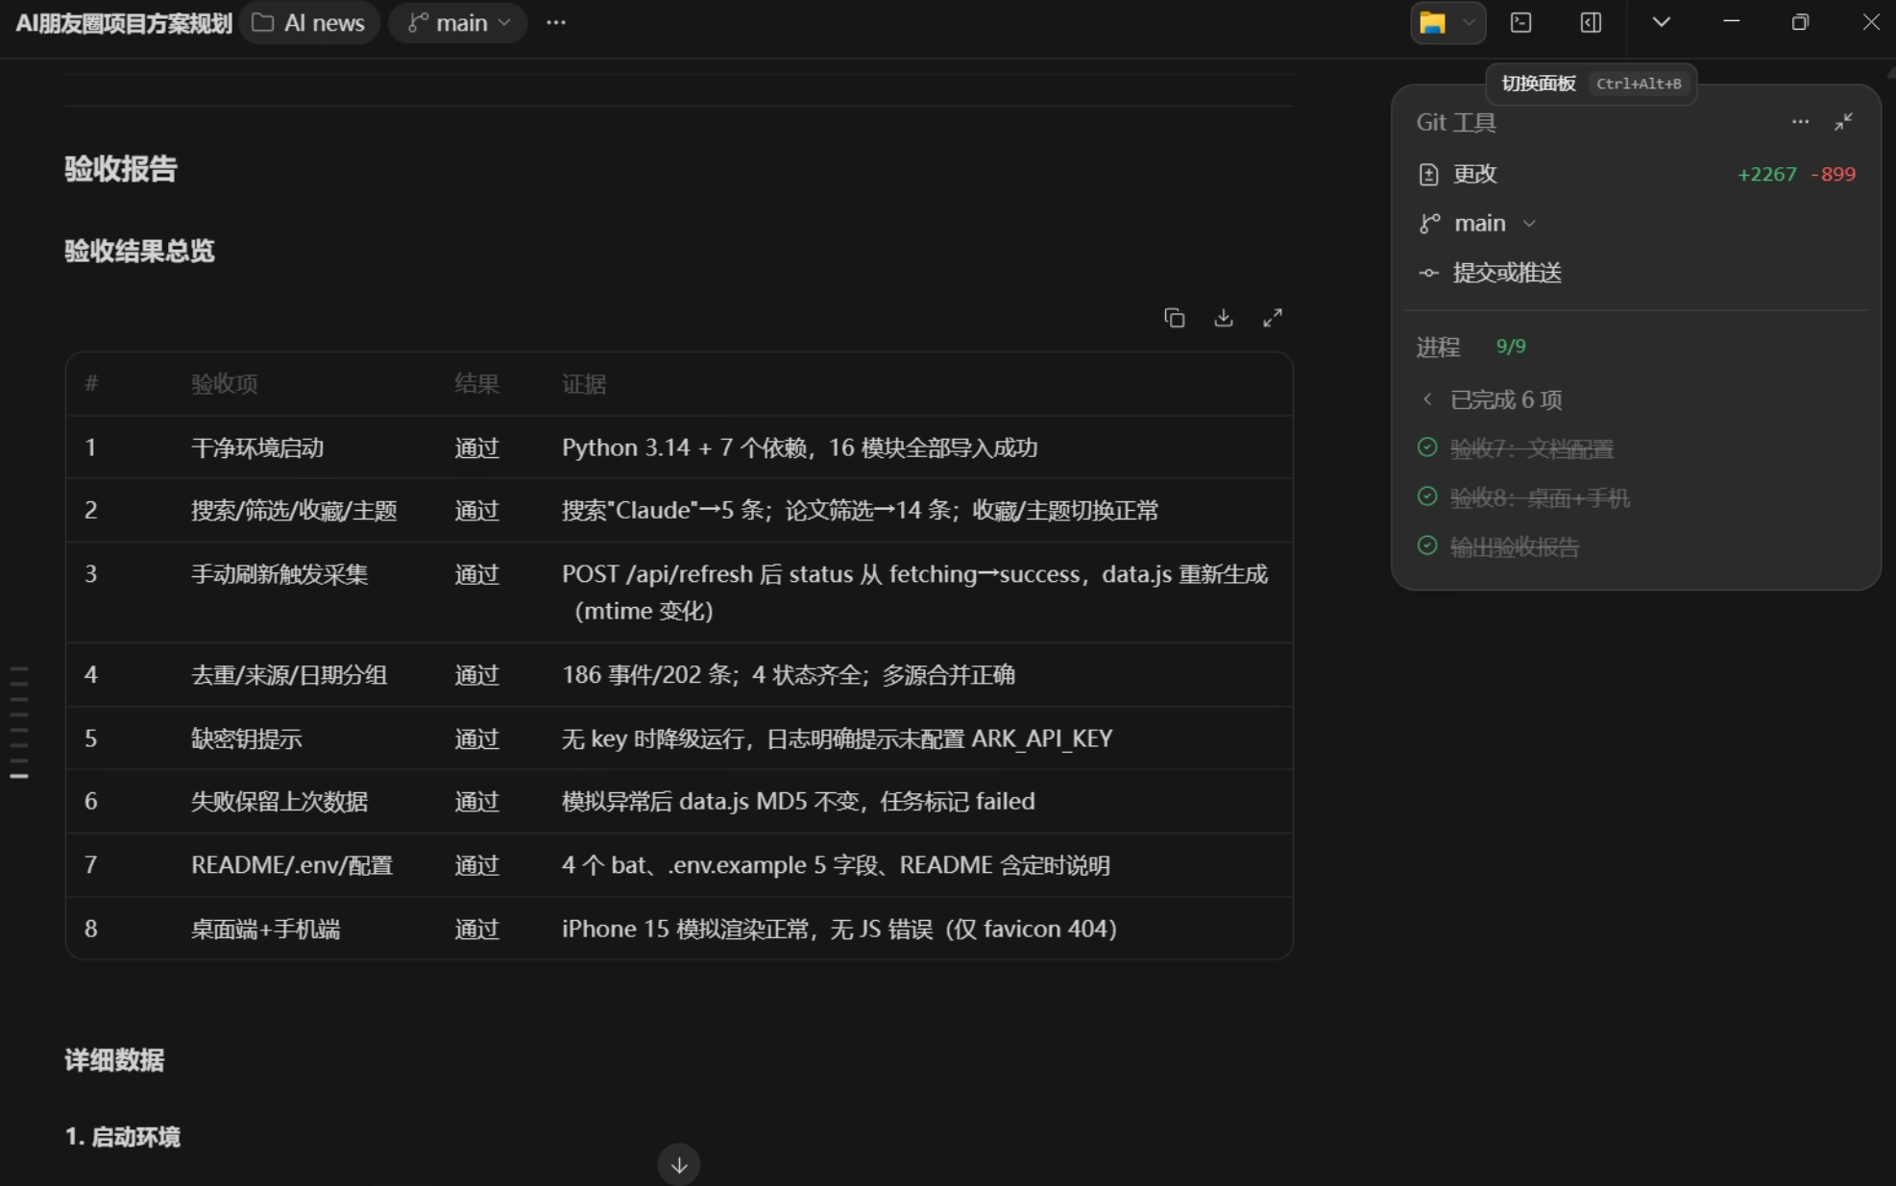Image resolution: width=1896 pixels, height=1186 pixels.
Task: Open main branch dropdown in Git panel
Action: click(x=1495, y=224)
